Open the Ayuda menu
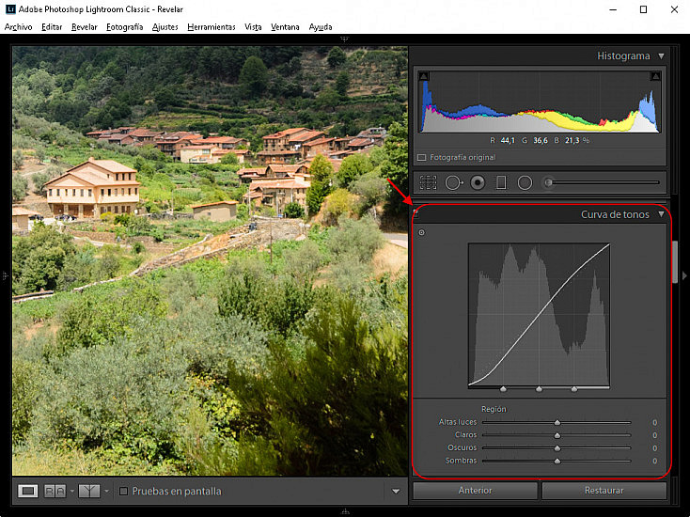Viewport: 690px width, 517px height. tap(321, 27)
